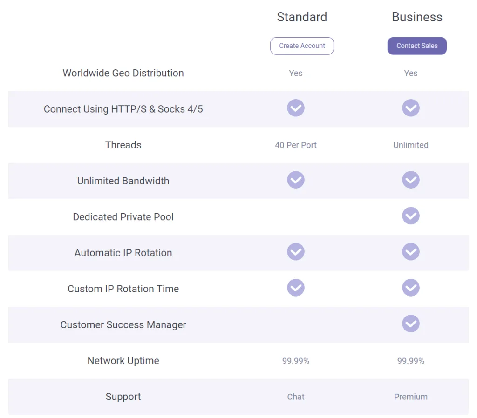
Task: Select the Threads feature label
Action: (123, 145)
